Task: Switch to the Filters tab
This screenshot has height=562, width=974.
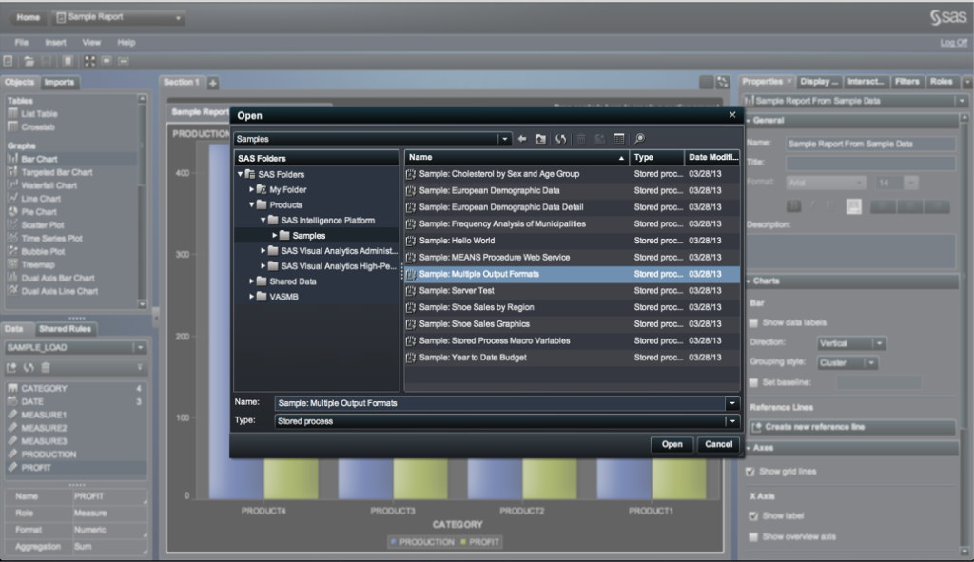Action: [x=906, y=82]
